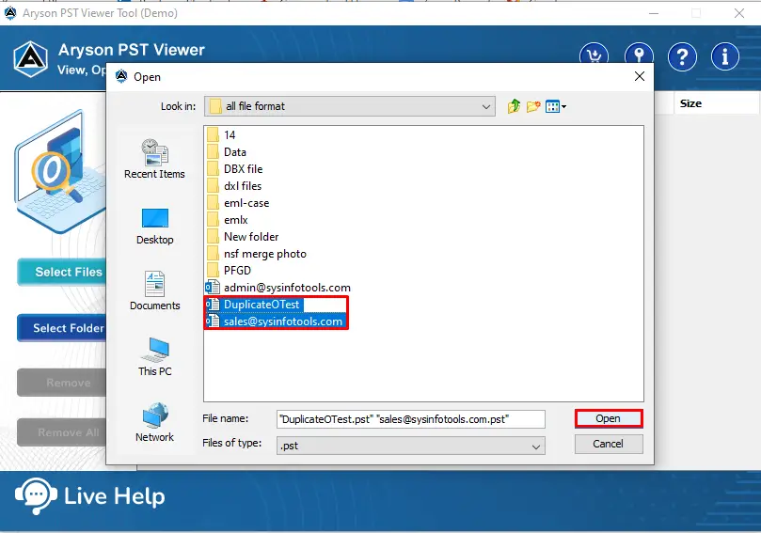Select sales@sysinfotools.com PST file
Image resolution: width=761 pixels, height=533 pixels.
[x=275, y=321]
